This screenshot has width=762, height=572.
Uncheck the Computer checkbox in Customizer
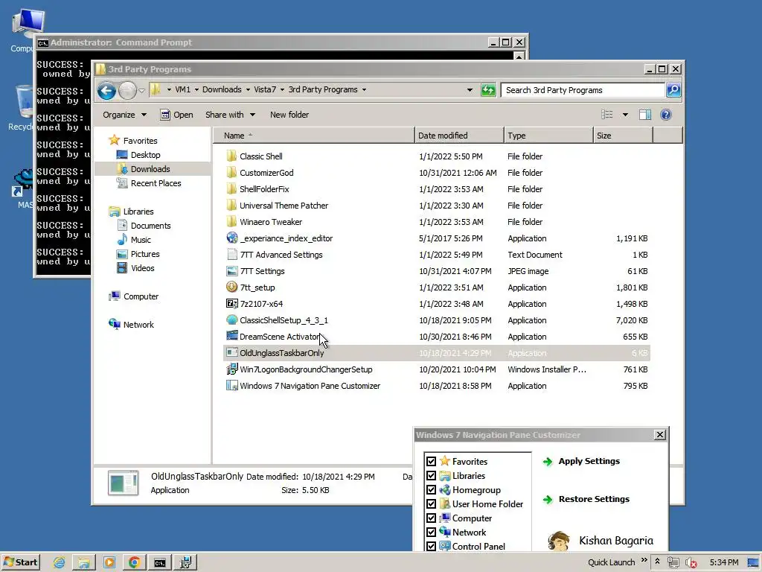click(431, 518)
